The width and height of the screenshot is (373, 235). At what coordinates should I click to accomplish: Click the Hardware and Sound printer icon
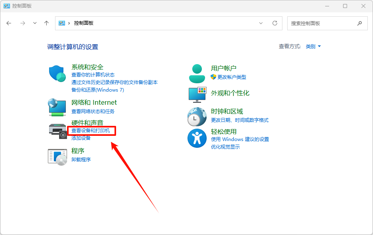(57, 131)
